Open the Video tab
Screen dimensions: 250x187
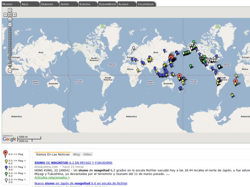click(87, 154)
